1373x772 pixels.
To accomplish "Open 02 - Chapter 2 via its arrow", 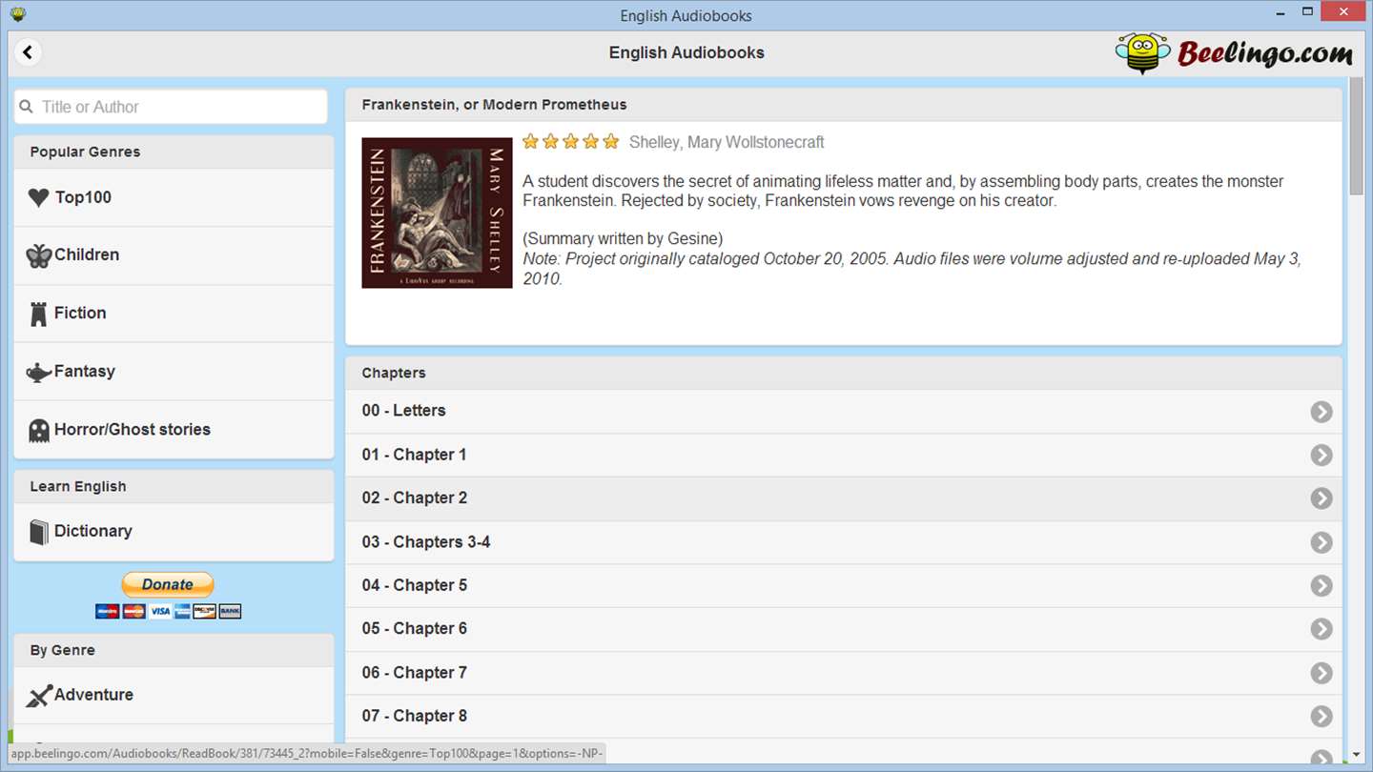I will [x=1321, y=498].
